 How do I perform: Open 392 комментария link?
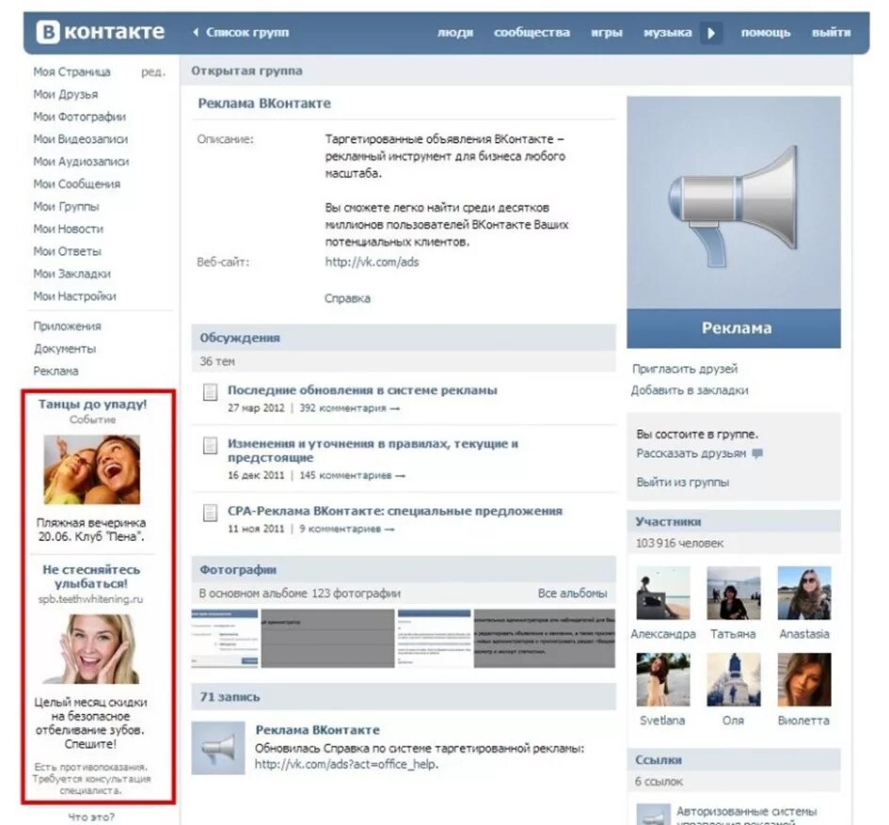tap(349, 408)
